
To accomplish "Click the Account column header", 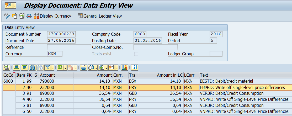I will (56, 75).
